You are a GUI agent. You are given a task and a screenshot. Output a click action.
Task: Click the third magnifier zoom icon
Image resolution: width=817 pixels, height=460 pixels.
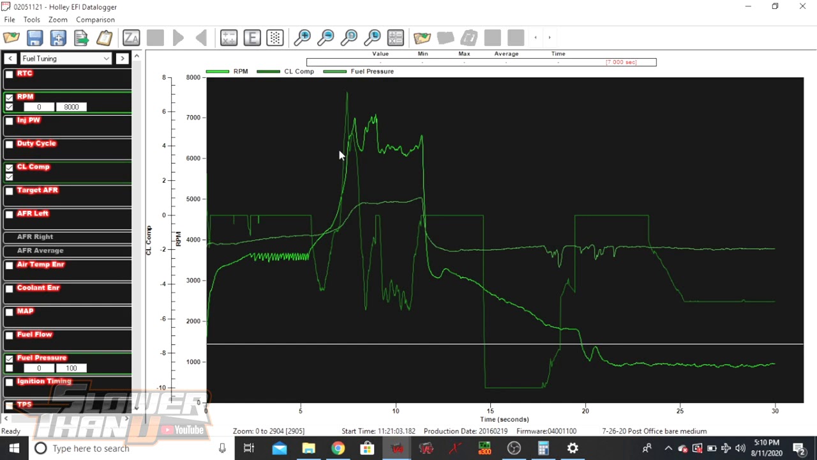click(349, 38)
